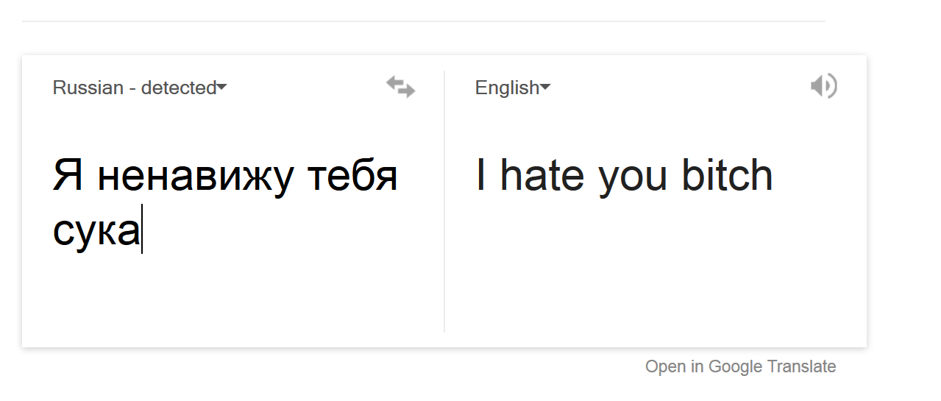The width and height of the screenshot is (941, 401).
Task: Focus the Russian source text input
Action: [x=224, y=202]
